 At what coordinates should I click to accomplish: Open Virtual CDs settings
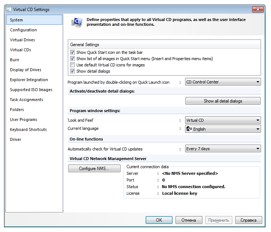point(34,50)
